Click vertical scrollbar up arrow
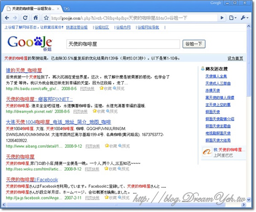This screenshot has height=212, width=256. coord(248,26)
